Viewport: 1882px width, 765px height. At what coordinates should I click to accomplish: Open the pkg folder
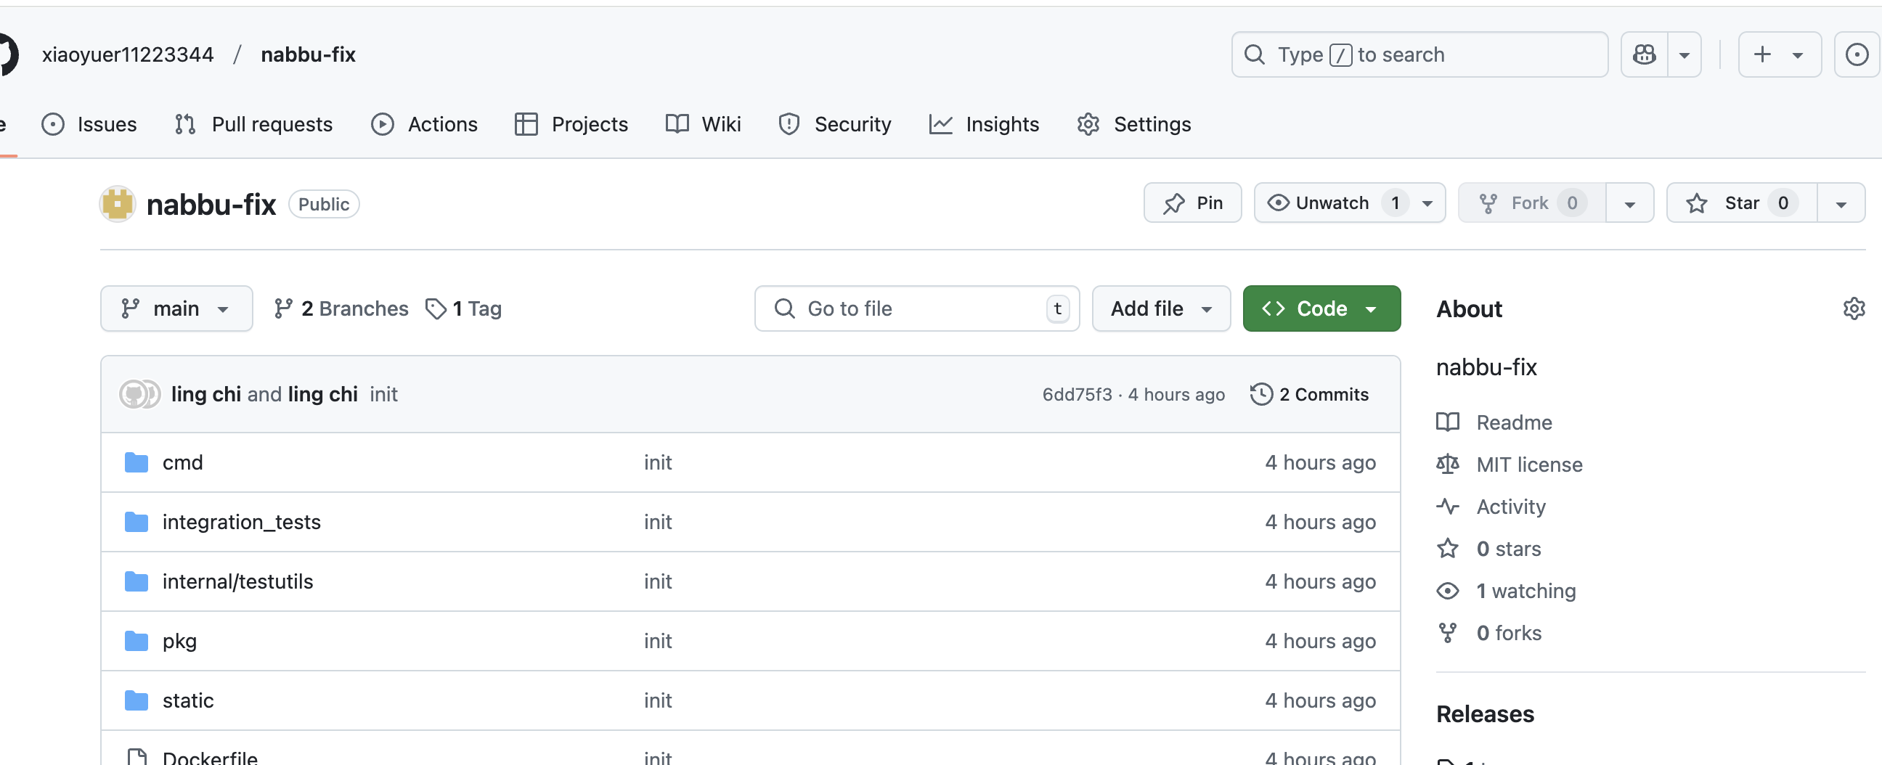tap(179, 641)
